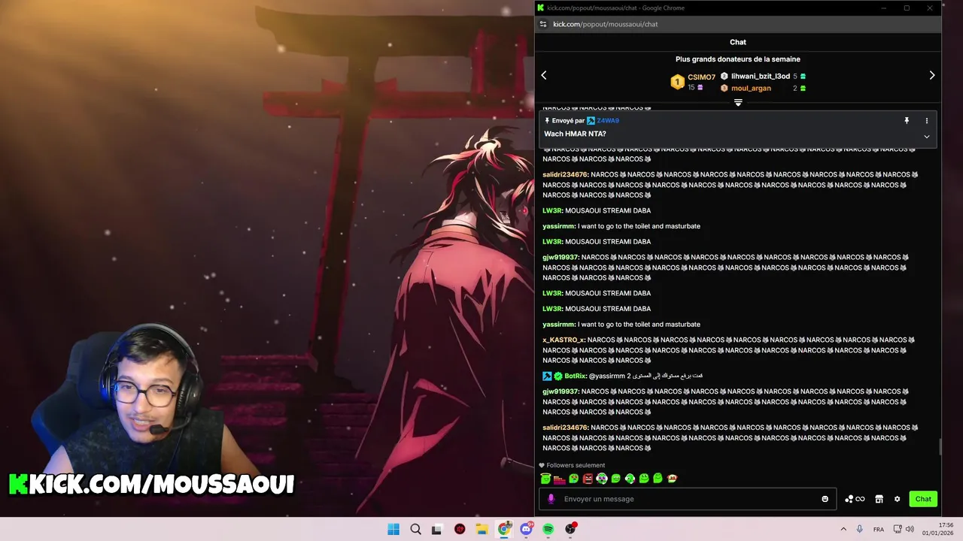Select moul_argan donor name
Screen dimensions: 963x541
click(x=751, y=88)
